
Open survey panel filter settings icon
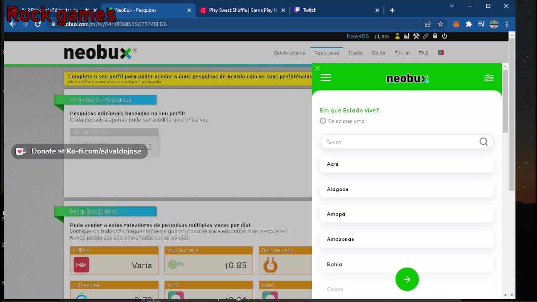pyautogui.click(x=489, y=78)
